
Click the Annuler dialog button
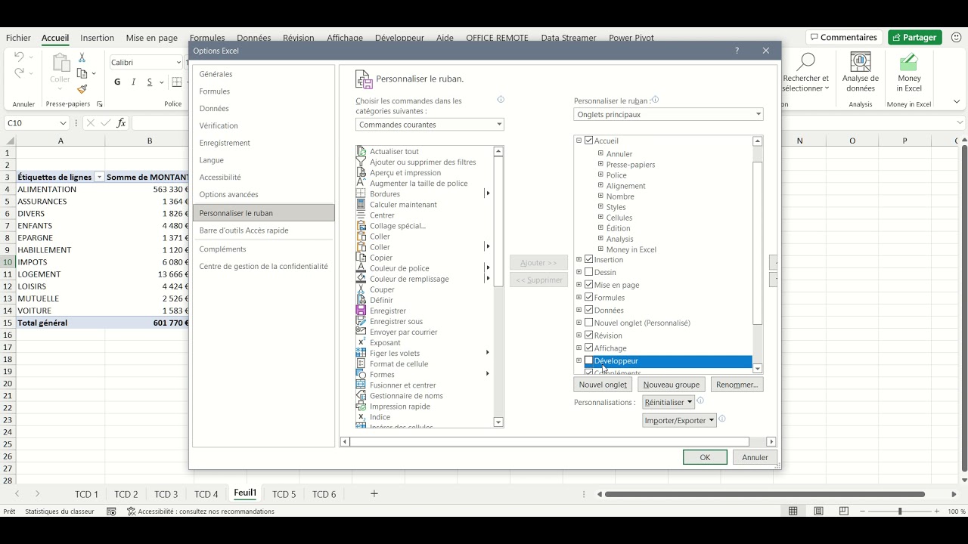point(755,457)
